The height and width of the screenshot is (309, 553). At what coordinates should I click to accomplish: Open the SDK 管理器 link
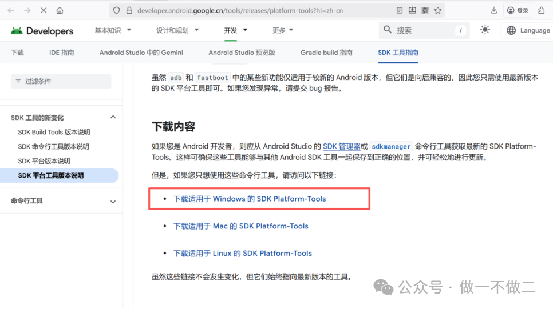click(341, 146)
